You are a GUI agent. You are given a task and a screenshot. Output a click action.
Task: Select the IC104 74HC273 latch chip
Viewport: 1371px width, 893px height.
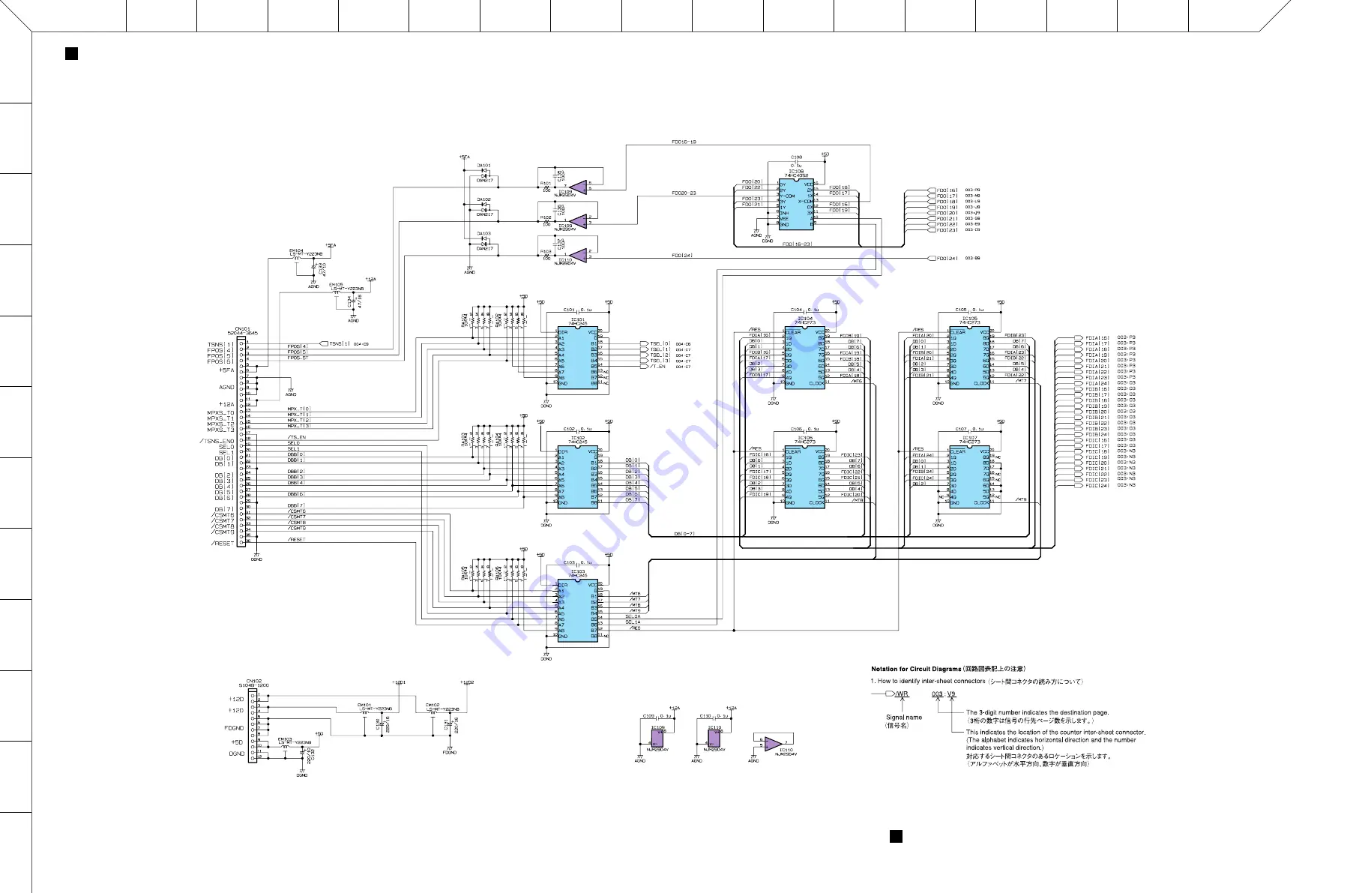tap(804, 358)
